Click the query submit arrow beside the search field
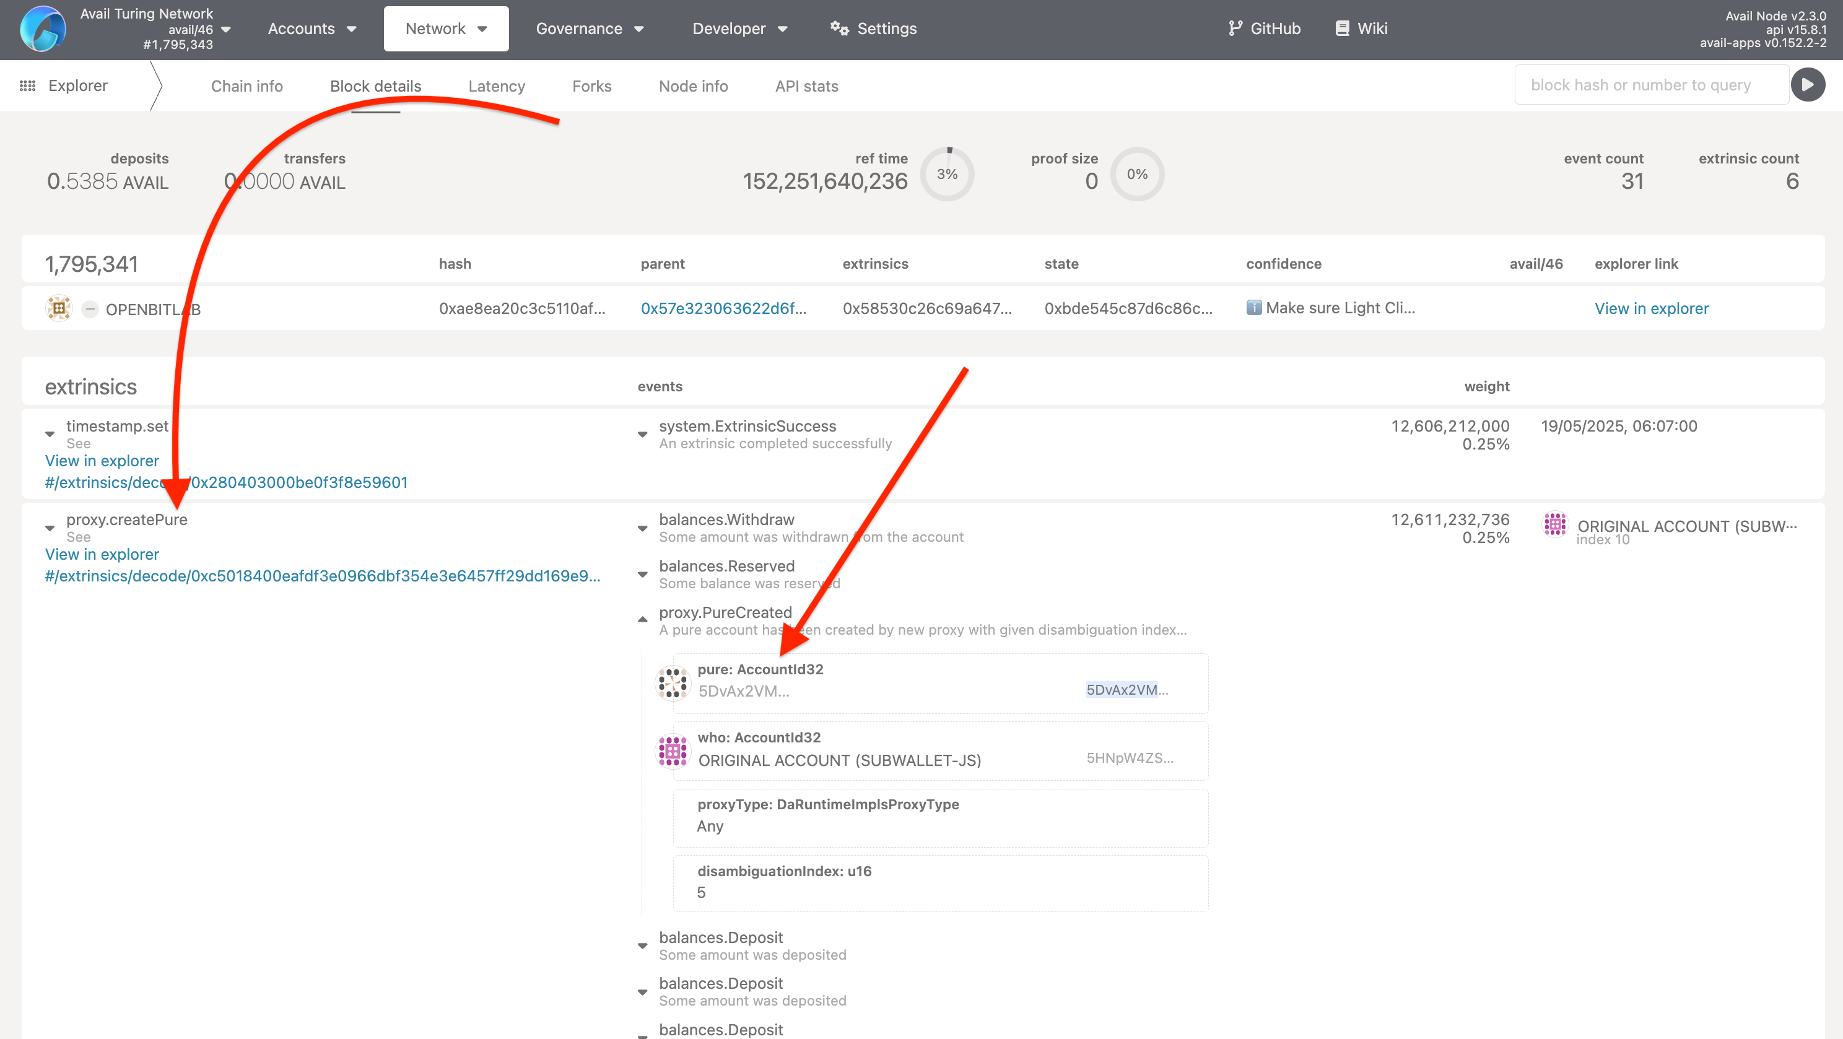1843x1039 pixels. click(1809, 84)
